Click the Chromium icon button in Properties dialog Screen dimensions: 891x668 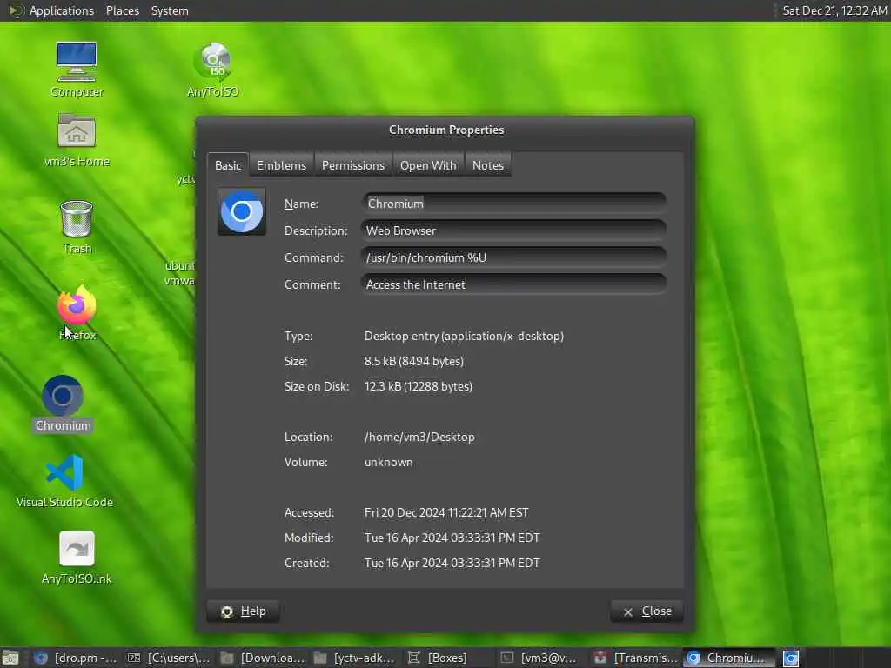[242, 212]
